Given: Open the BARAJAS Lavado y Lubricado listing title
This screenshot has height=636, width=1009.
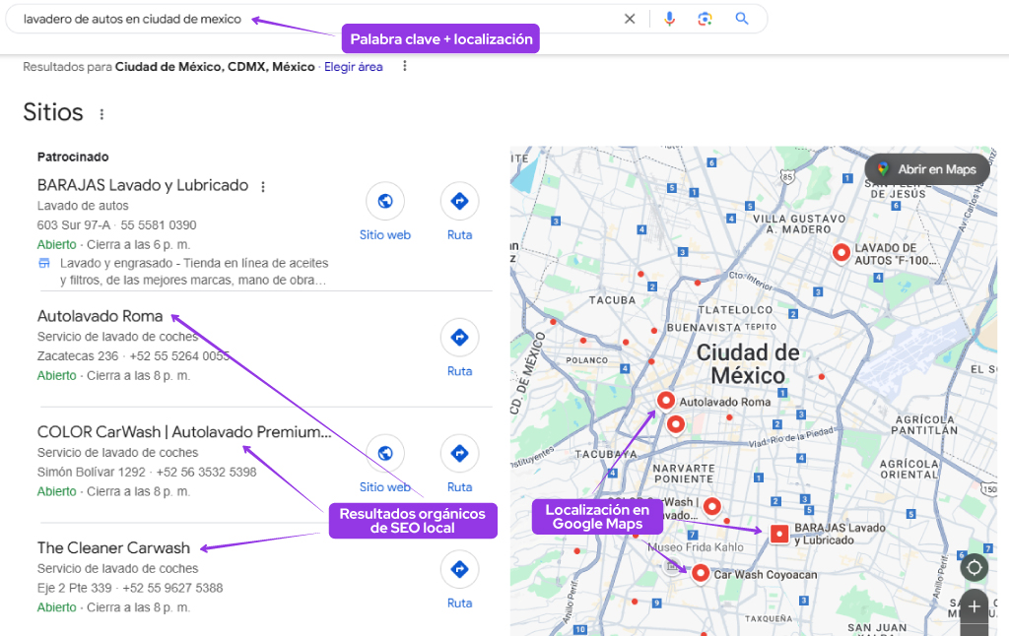Looking at the screenshot, I should click(x=143, y=185).
